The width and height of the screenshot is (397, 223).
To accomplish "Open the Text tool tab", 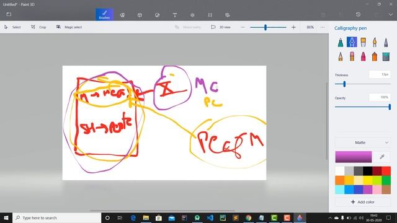I will 175,15.
